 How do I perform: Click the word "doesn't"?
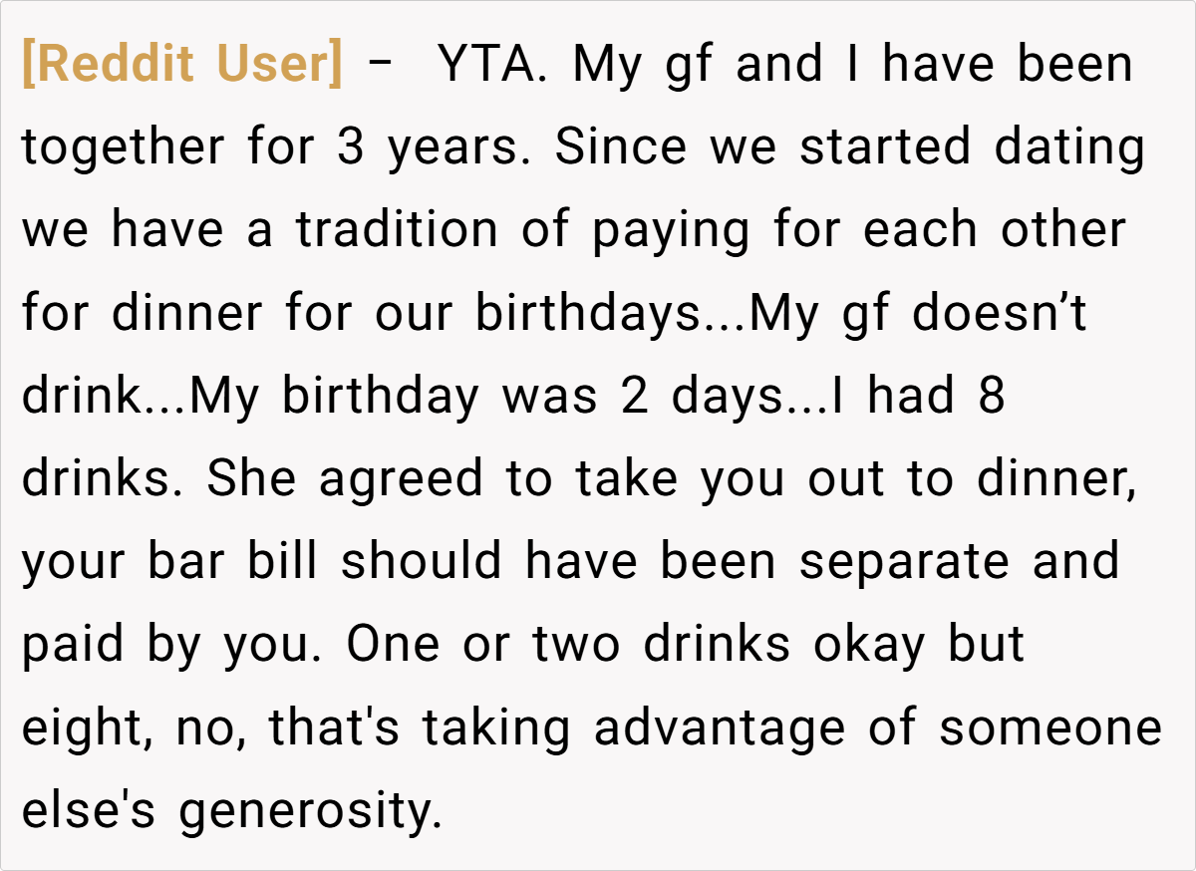(x=999, y=314)
